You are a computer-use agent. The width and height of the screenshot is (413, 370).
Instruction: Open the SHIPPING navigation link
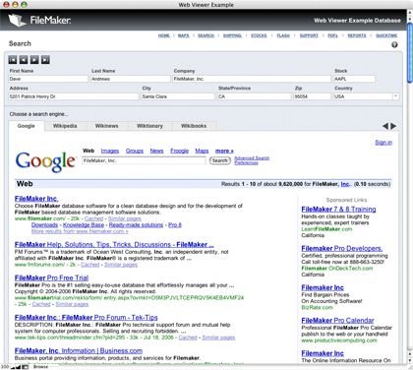232,35
